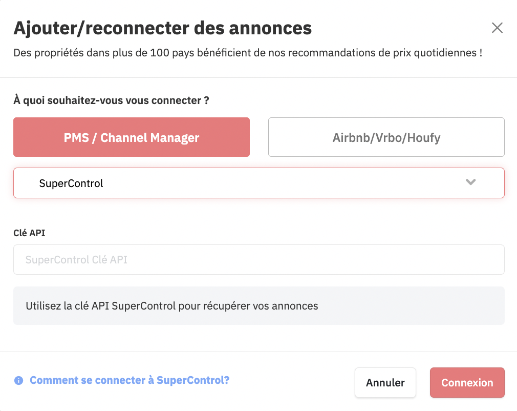Dismiss the modal with the X icon
This screenshot has height=411, width=517.
497,28
